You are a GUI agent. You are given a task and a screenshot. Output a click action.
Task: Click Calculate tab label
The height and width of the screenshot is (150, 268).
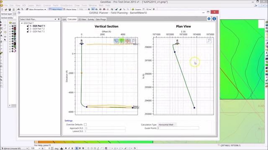click(72, 20)
